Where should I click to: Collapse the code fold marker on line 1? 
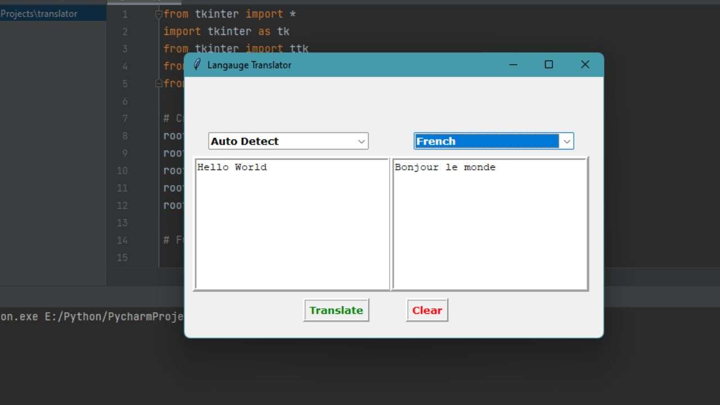[x=159, y=15]
